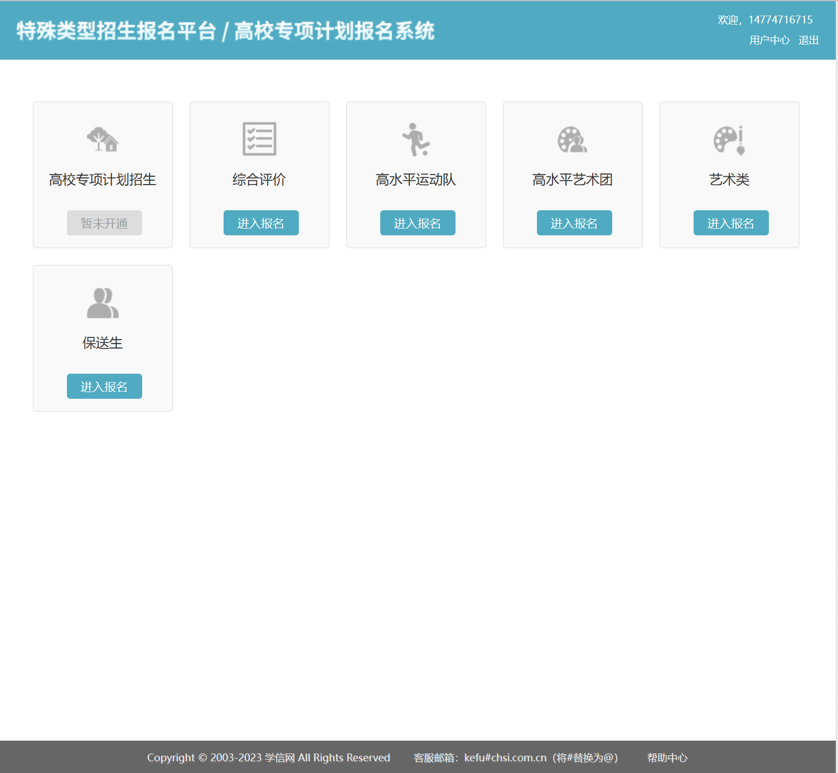Screen dimensions: 838x773
Task: Open 帮助中心 in the footer
Action: point(667,757)
